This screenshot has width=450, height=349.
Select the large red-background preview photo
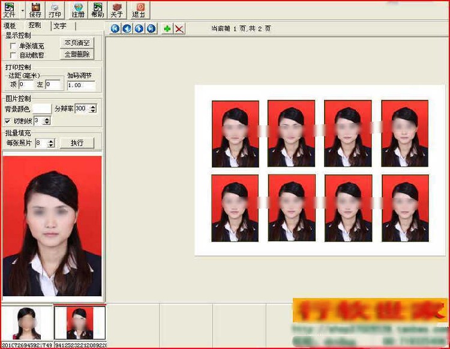tap(52, 226)
